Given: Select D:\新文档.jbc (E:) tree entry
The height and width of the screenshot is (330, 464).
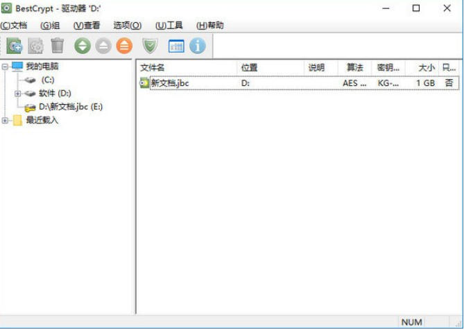Looking at the screenshot, I should tap(71, 107).
